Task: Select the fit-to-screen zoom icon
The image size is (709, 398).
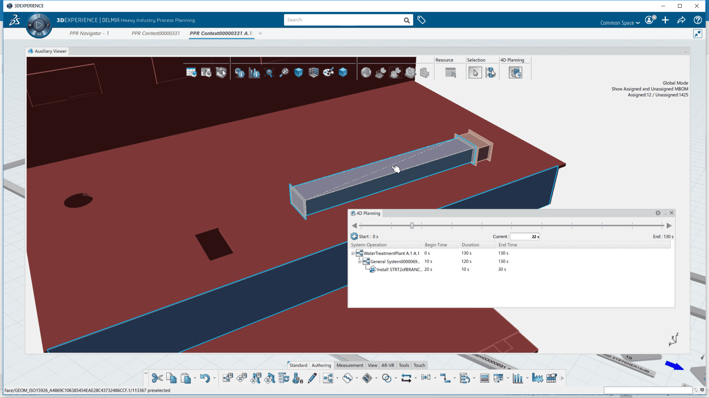Action: pos(269,72)
